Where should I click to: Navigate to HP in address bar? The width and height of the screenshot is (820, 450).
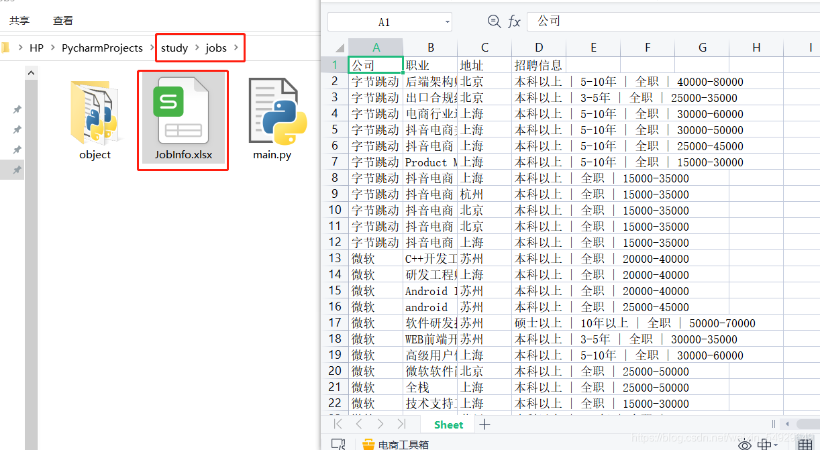(36, 48)
